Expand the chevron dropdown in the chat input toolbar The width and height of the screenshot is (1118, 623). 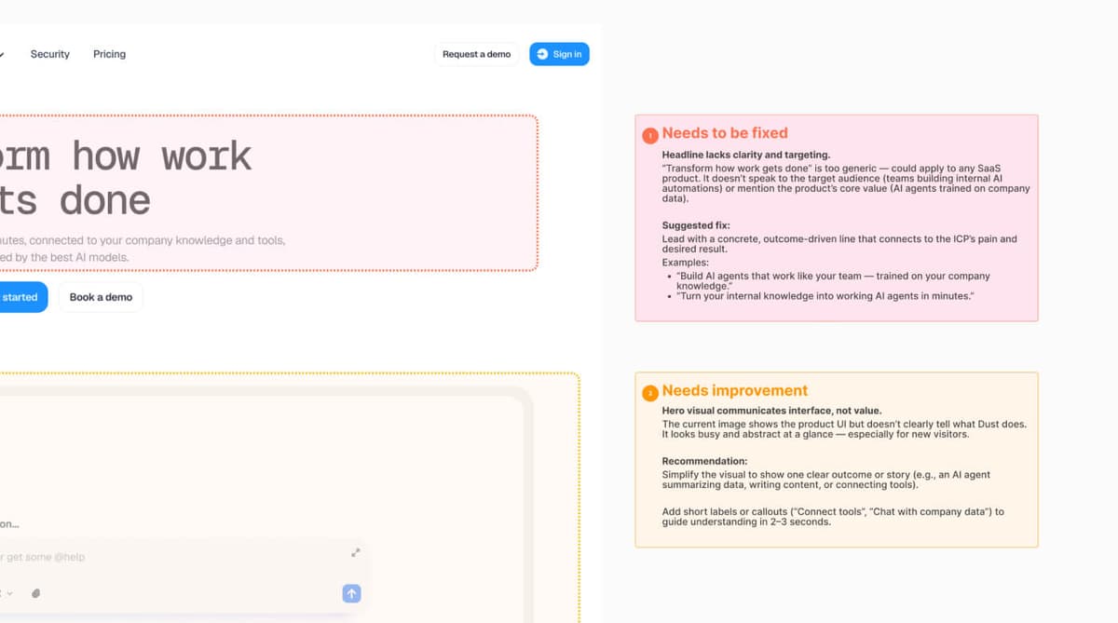pyautogui.click(x=8, y=593)
